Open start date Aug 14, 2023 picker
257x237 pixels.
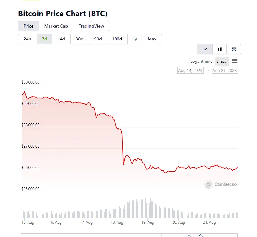pos(190,70)
